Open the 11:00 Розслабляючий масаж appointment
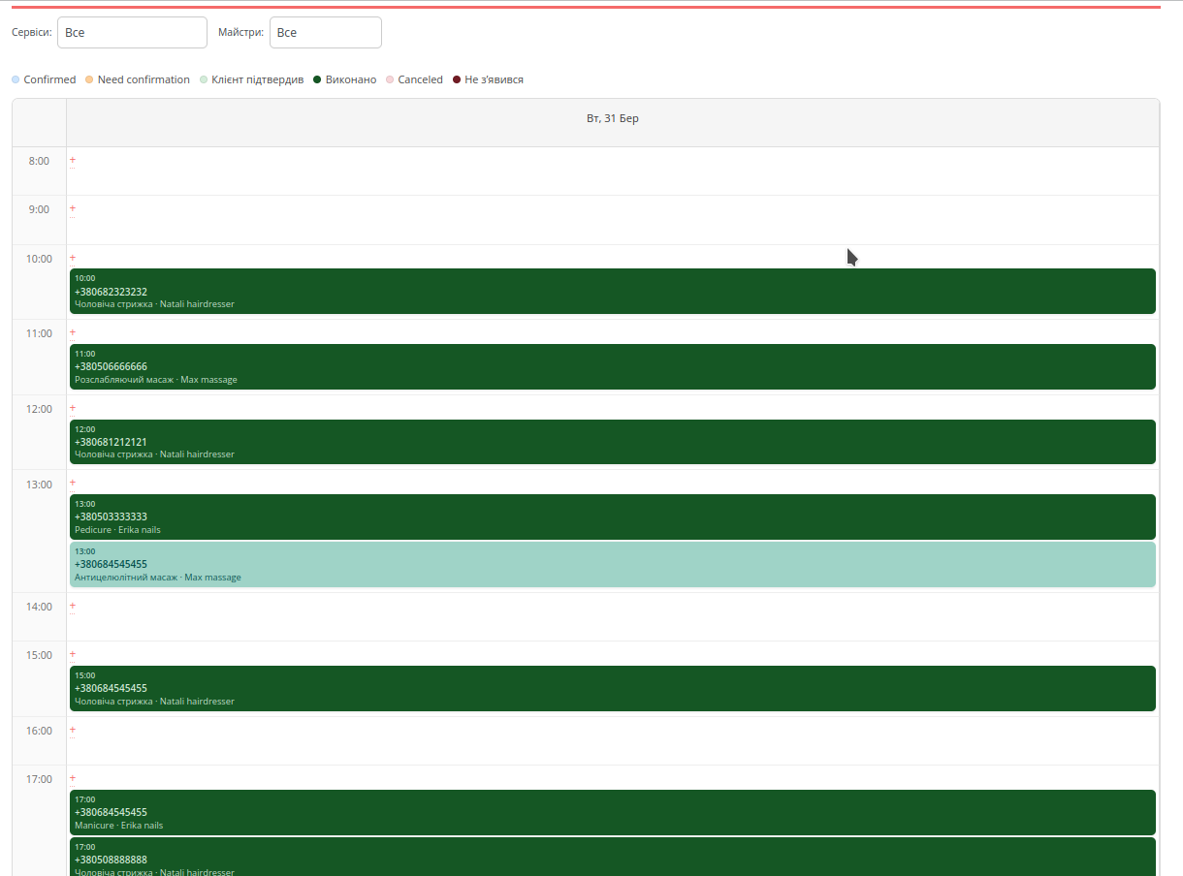 tap(612, 366)
